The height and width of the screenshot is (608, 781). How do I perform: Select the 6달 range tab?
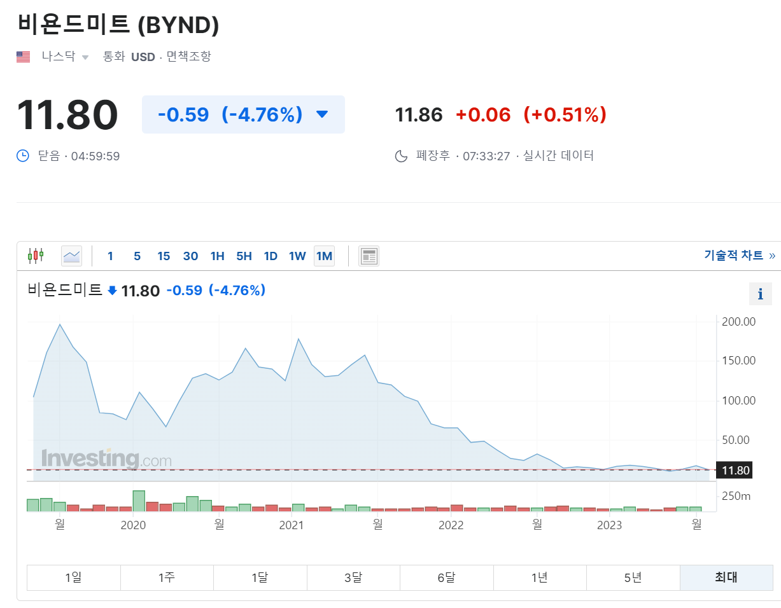click(x=446, y=577)
